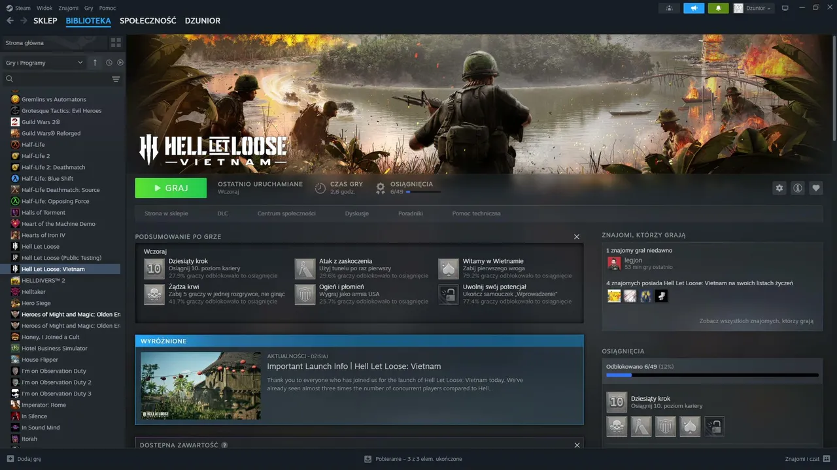Open Znajomi i czat panel
Viewport: 837px width, 470px height.
[x=808, y=459]
